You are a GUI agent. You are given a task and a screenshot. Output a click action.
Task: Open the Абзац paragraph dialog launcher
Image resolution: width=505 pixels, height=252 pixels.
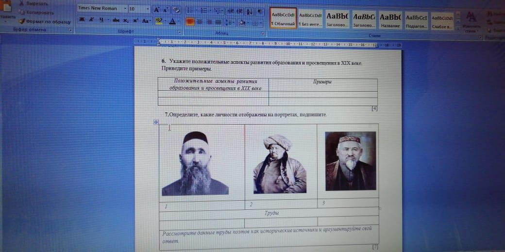pos(263,33)
